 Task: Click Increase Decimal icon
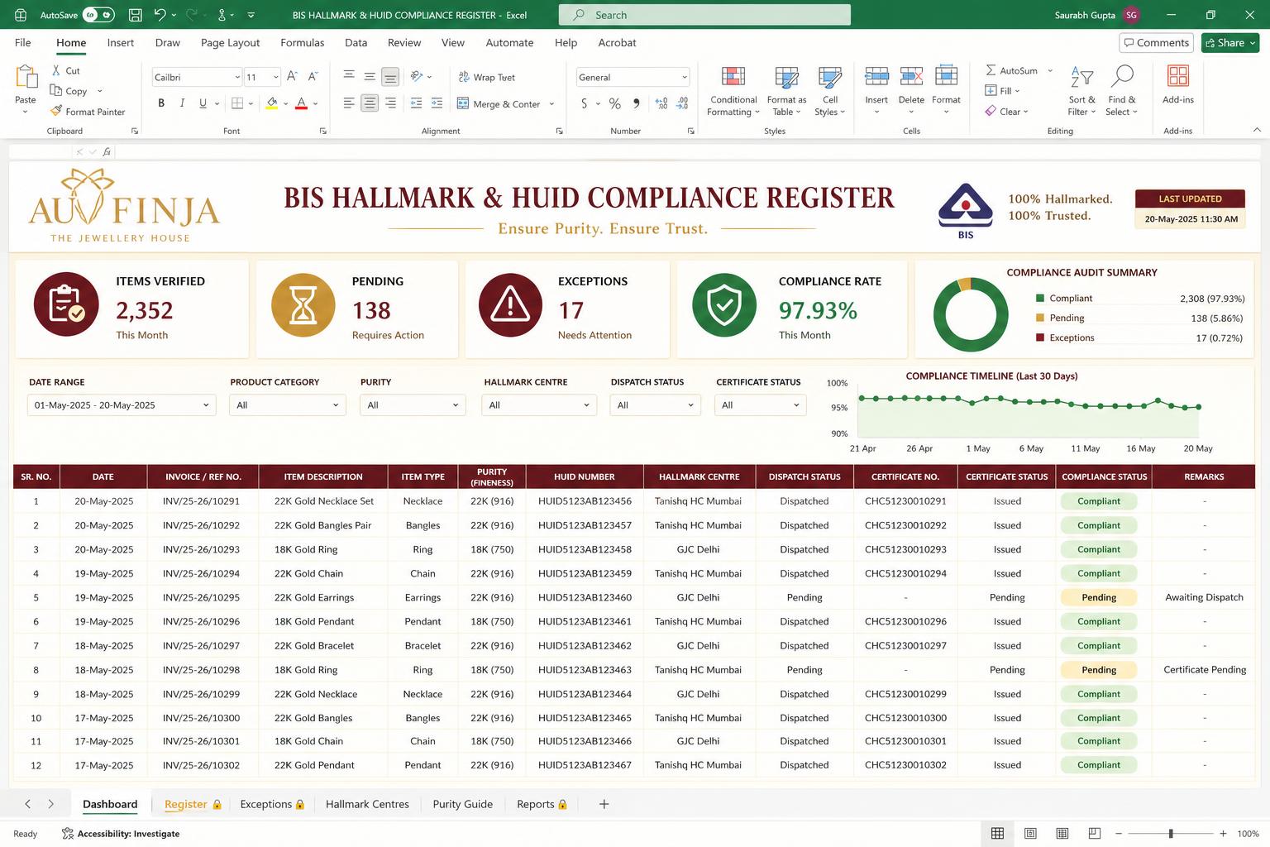point(661,103)
